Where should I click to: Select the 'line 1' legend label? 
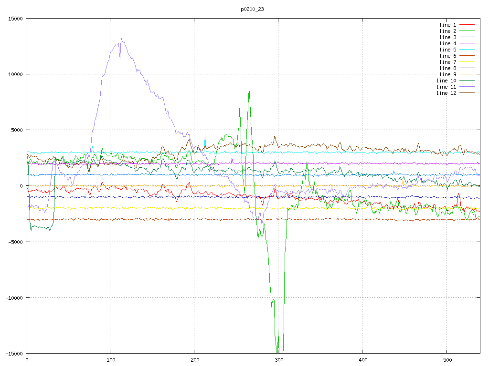coord(447,25)
